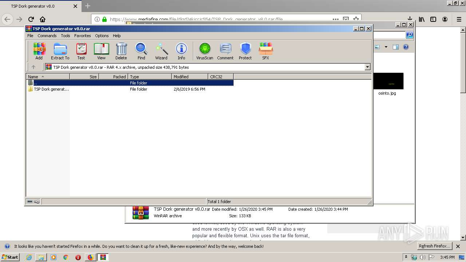Show archive Info
The height and width of the screenshot is (262, 466).
coord(181,51)
